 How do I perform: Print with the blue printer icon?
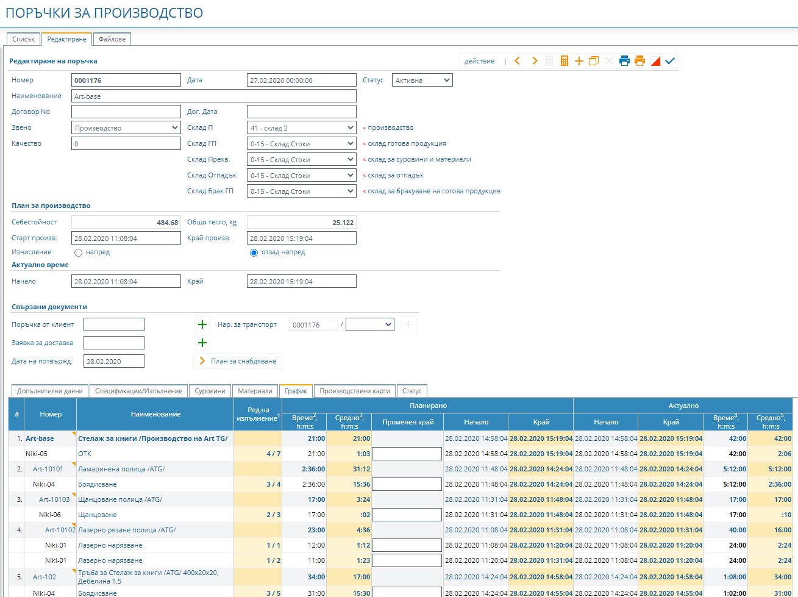pos(624,61)
